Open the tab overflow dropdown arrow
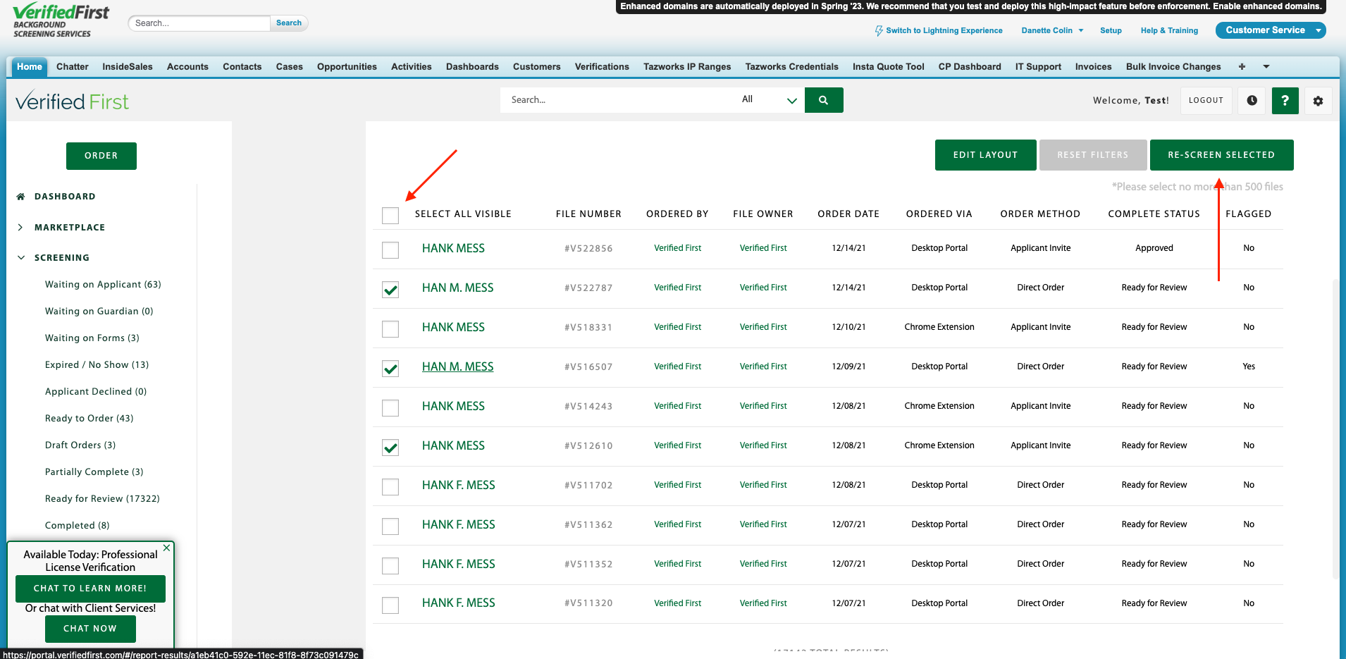This screenshot has height=659, width=1346. pyautogui.click(x=1266, y=67)
